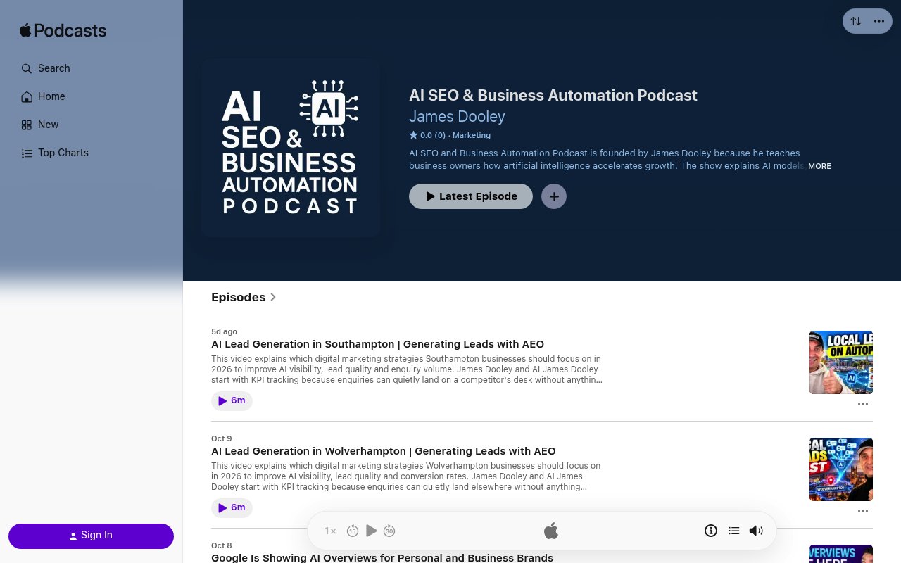Image resolution: width=901 pixels, height=563 pixels.
Task: Skip forward 30 seconds in the player
Action: [389, 531]
